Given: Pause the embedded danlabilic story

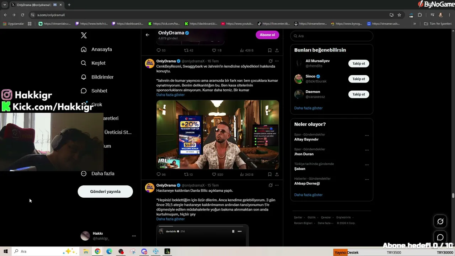Looking at the screenshot, I should coord(233,231).
